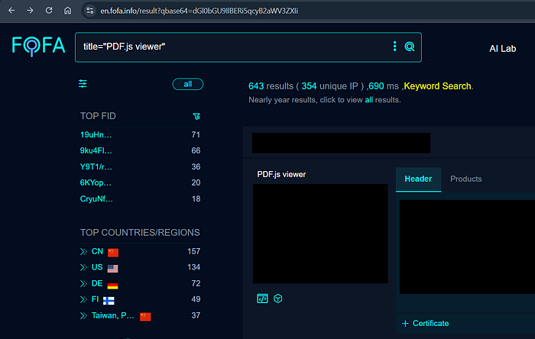
Task: Click the German flag icon
Action: click(112, 285)
